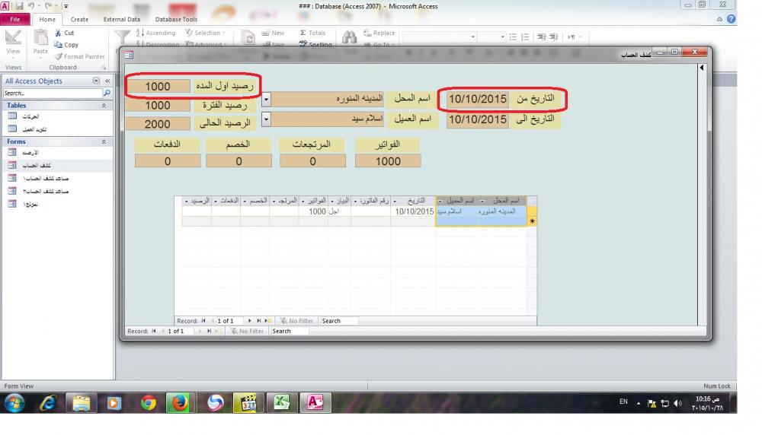Click the Cut scissors icon
The width and height of the screenshot is (762, 435).
[x=59, y=33]
